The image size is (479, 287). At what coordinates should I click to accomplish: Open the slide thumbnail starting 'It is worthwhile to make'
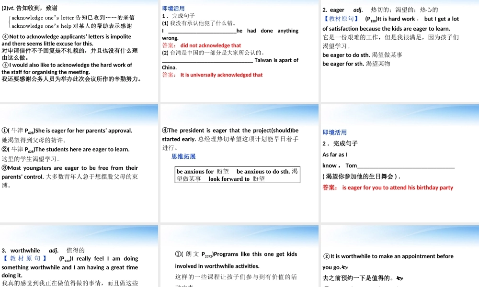tap(400, 256)
